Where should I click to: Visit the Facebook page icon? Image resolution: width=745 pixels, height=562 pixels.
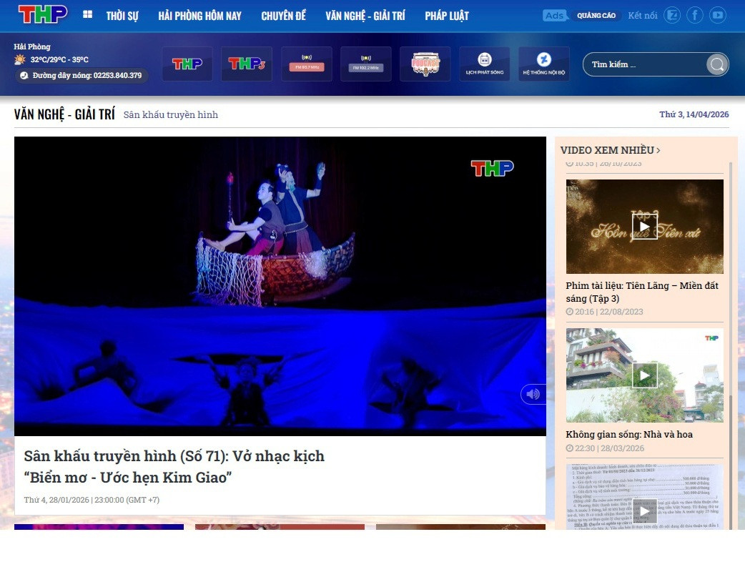(x=695, y=15)
